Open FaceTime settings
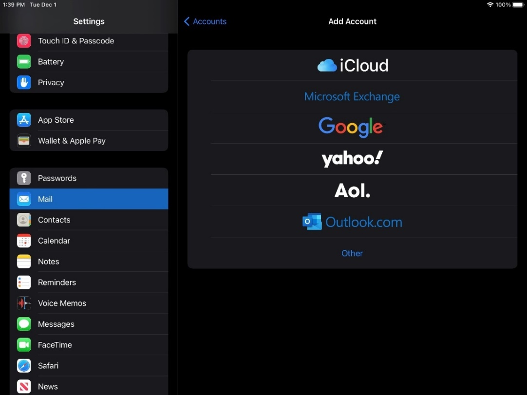The height and width of the screenshot is (395, 527). [89, 345]
